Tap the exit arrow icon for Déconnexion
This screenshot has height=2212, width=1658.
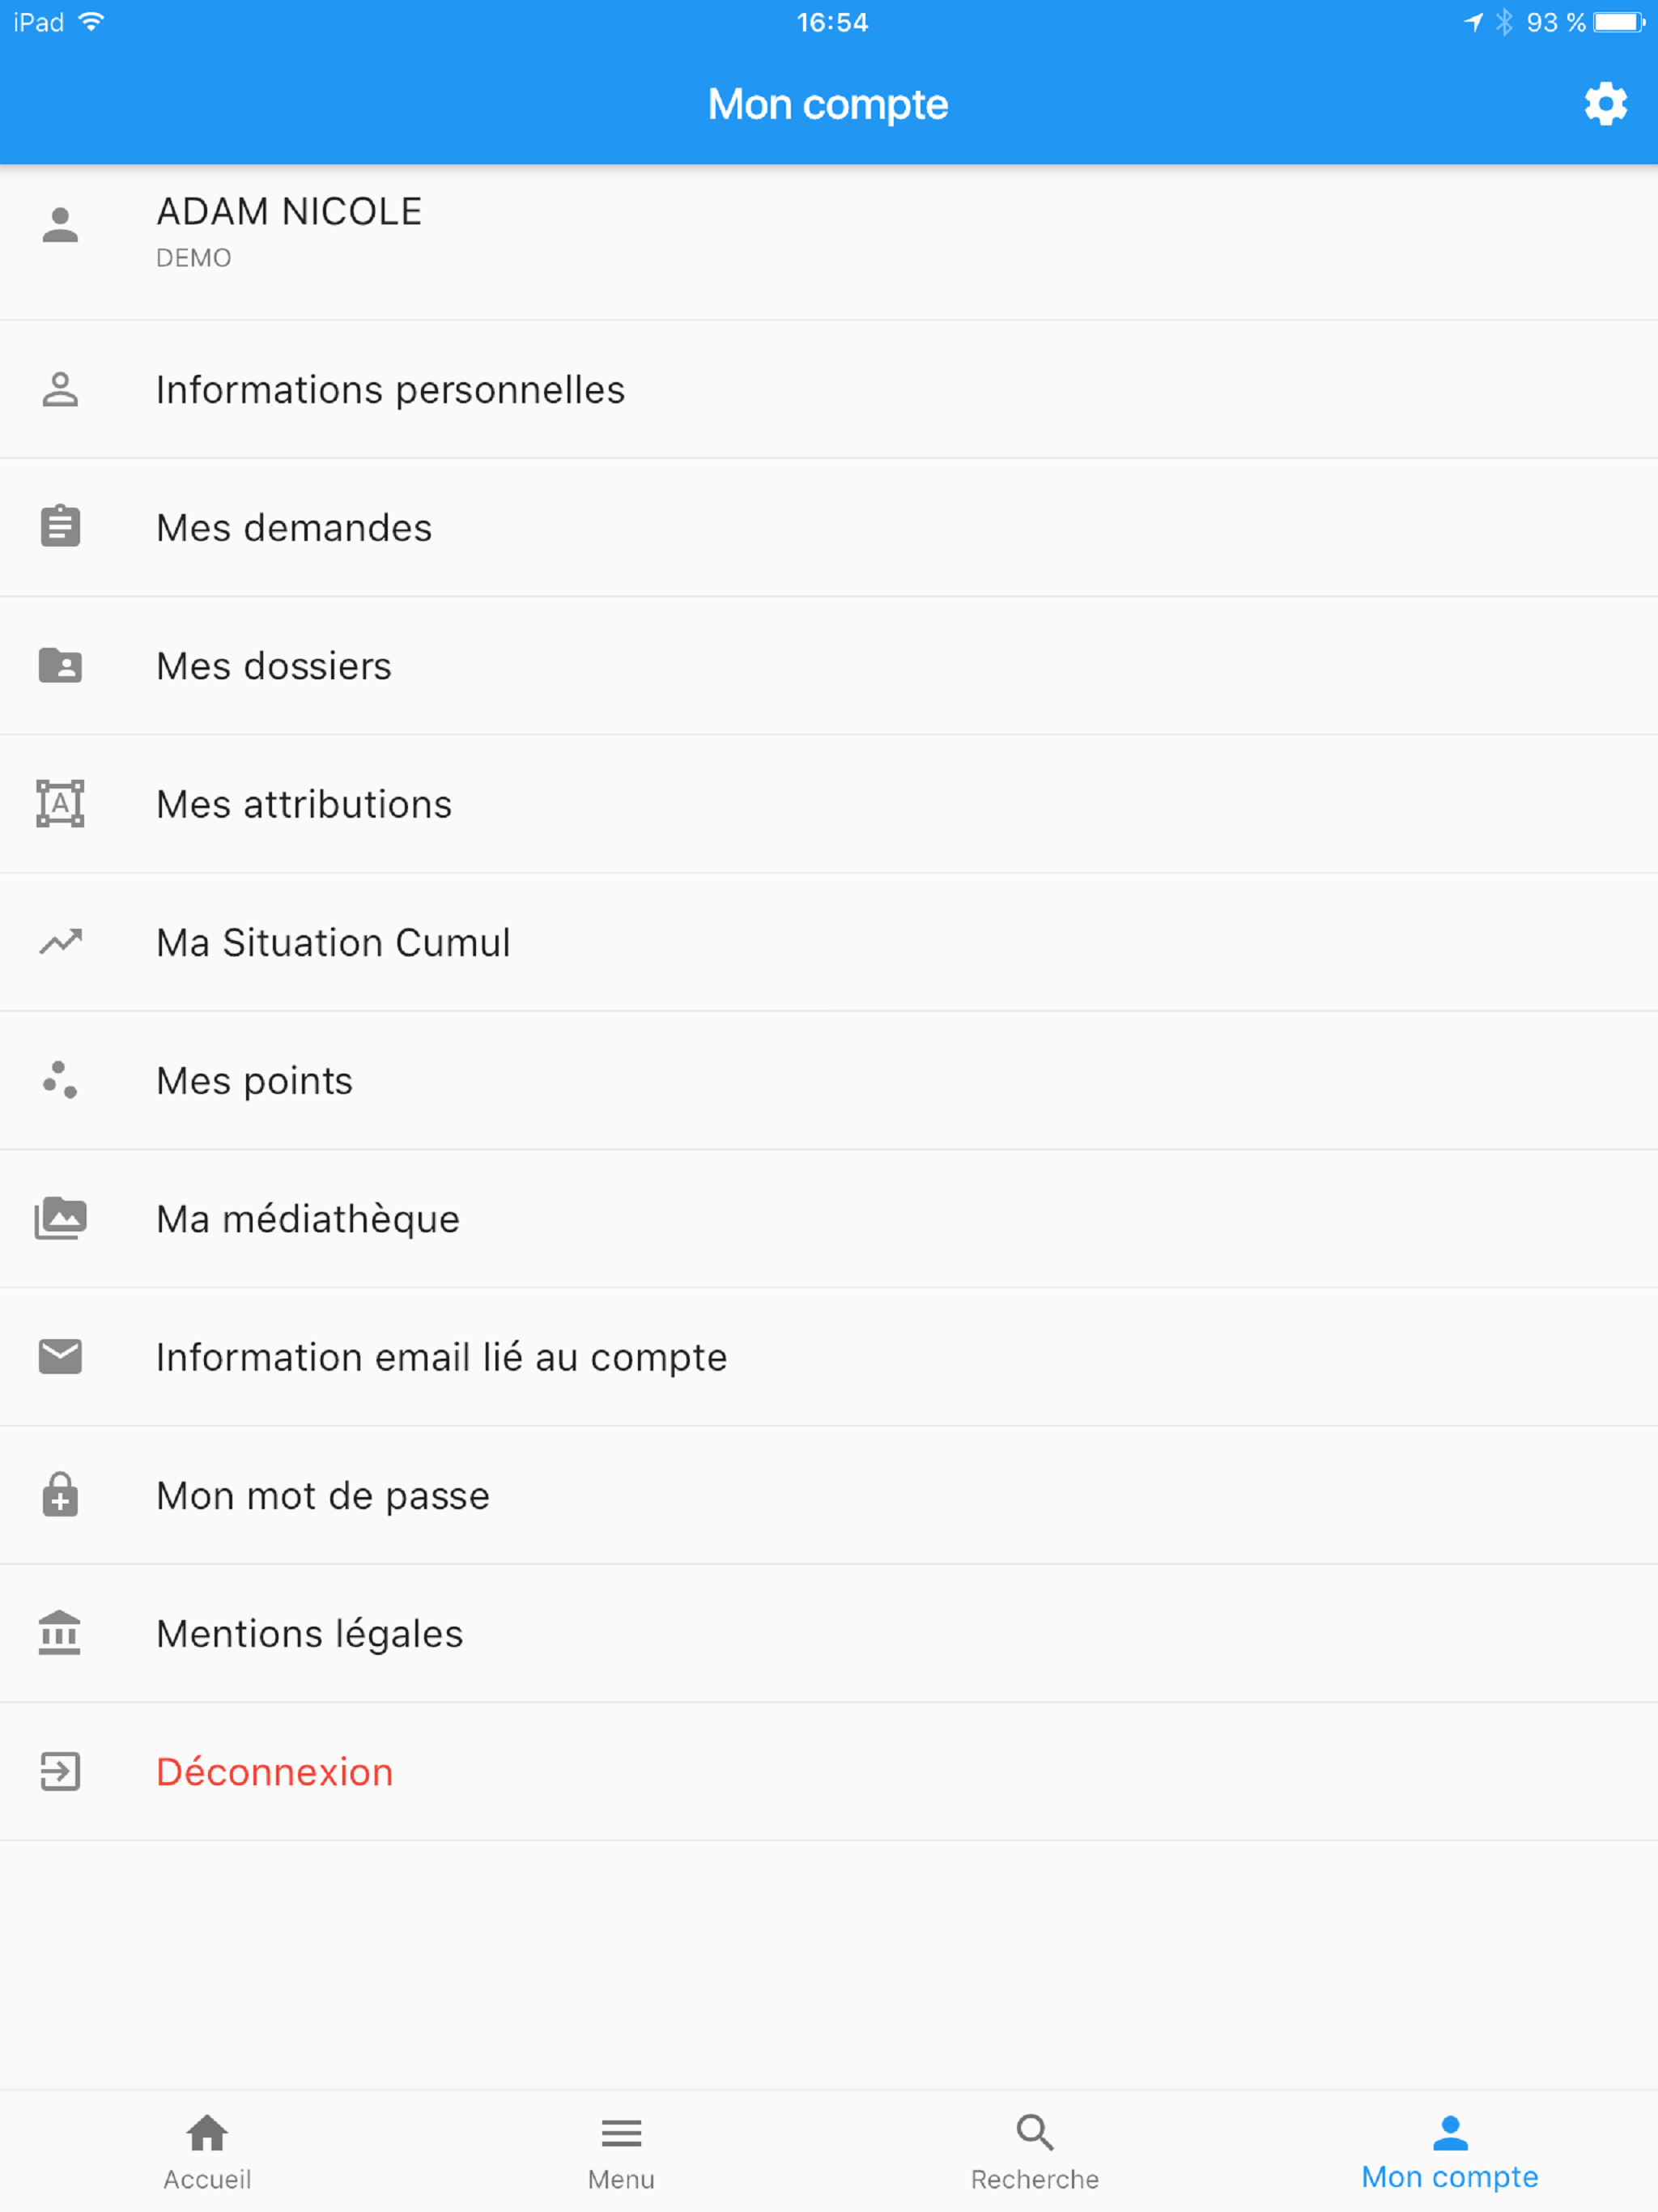pyautogui.click(x=60, y=1771)
